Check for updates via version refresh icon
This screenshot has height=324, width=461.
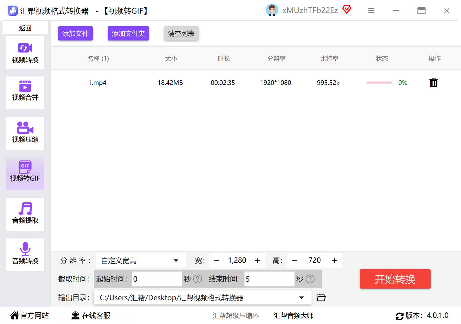pyautogui.click(x=399, y=316)
